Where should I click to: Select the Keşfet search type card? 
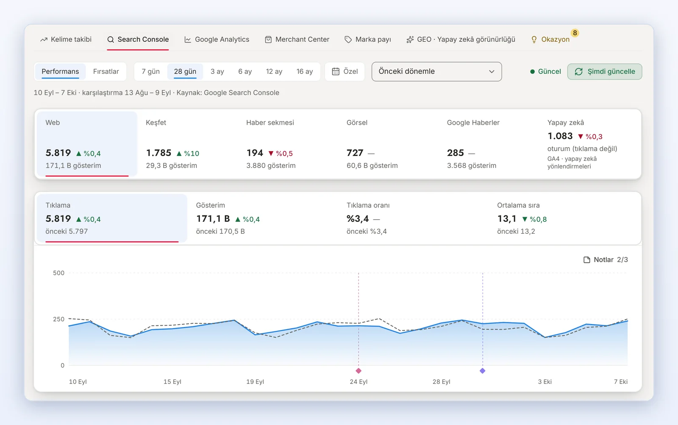188,144
